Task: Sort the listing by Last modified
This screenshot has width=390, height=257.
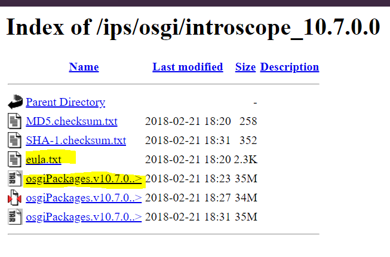Action: (x=188, y=67)
